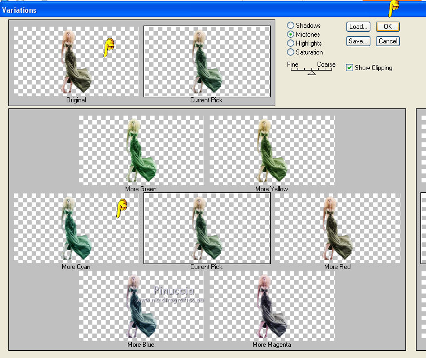Cancel the Variations dialog

(x=388, y=41)
